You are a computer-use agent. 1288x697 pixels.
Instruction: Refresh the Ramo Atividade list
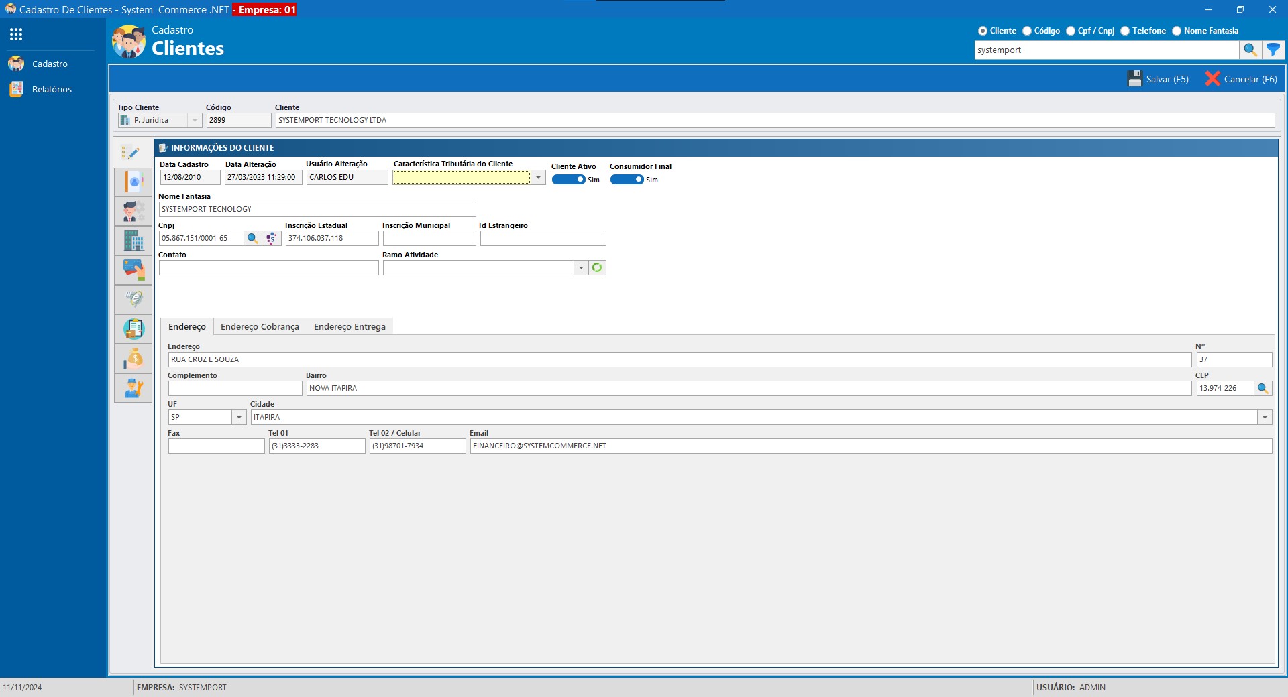click(597, 267)
